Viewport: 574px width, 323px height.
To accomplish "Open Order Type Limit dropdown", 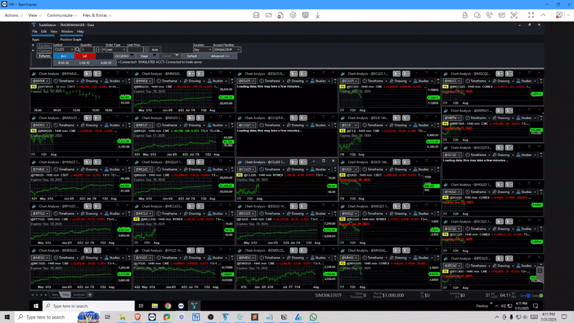I will pos(124,49).
